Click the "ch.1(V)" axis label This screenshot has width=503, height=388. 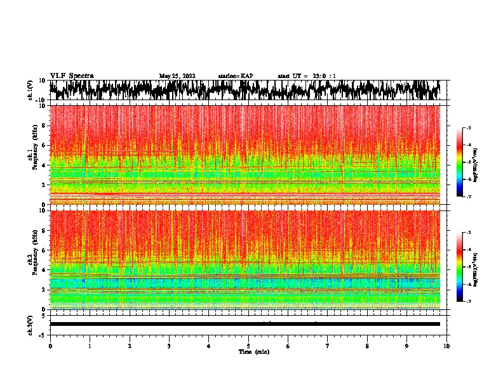[x=30, y=90]
